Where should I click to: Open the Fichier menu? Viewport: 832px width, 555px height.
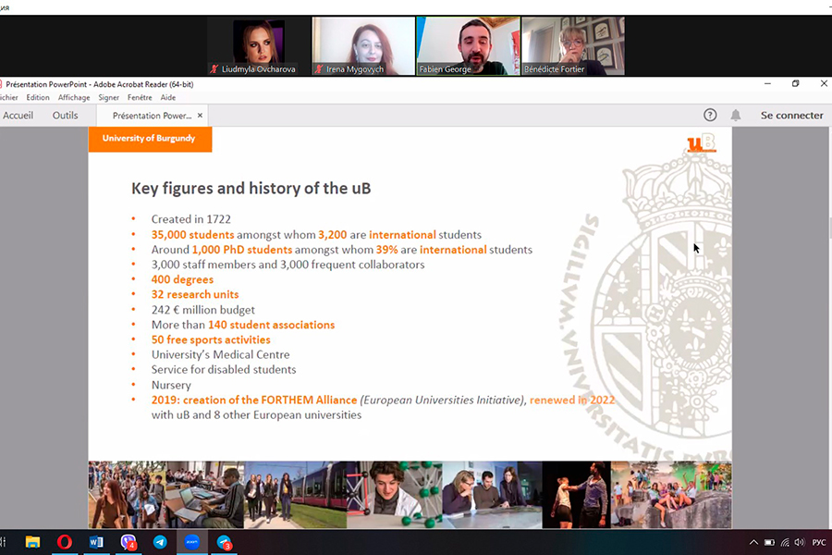tap(8, 98)
